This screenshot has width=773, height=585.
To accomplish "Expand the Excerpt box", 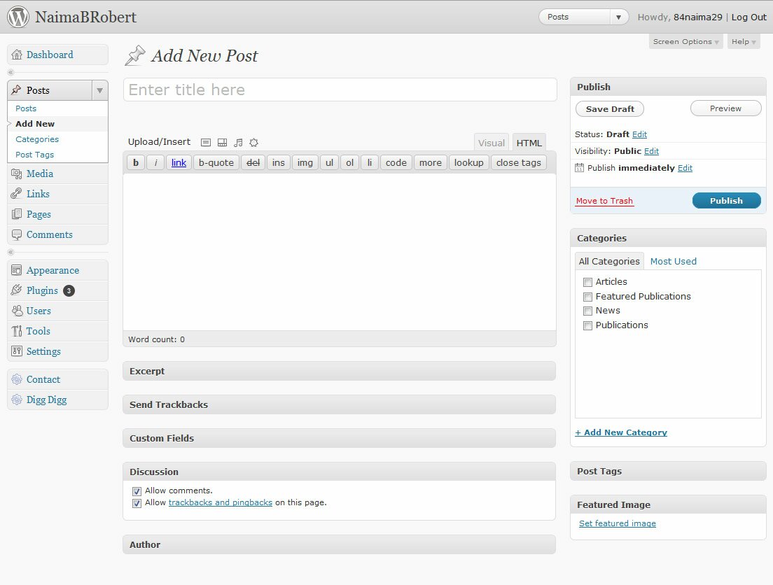I will pos(339,371).
